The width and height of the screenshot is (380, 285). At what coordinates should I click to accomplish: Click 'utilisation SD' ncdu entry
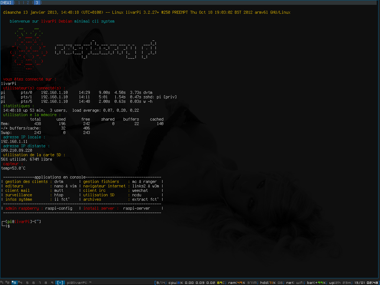pos(112,195)
